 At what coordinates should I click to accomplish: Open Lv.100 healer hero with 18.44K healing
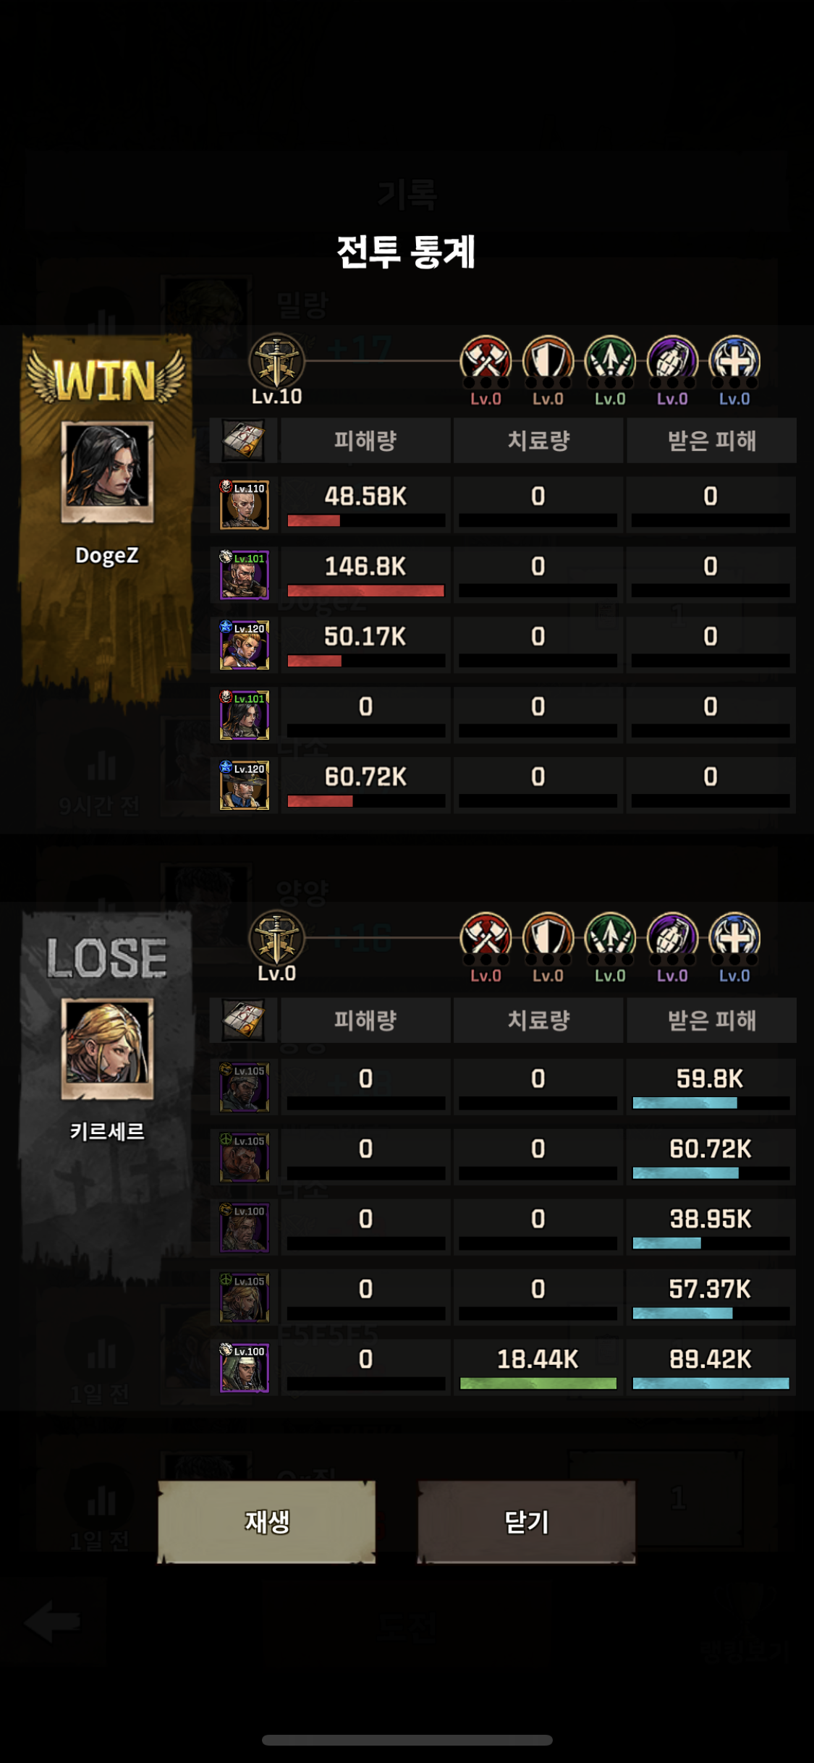[245, 1368]
